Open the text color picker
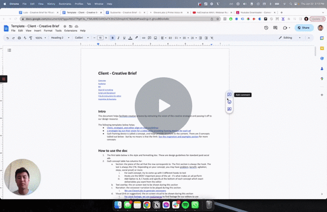 [x=130, y=38]
